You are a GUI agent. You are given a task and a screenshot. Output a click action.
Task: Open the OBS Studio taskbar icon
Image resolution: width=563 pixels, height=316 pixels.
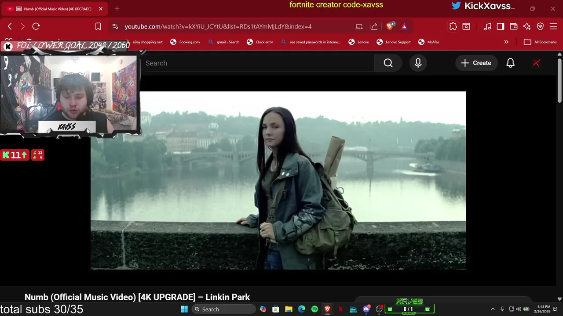click(x=379, y=309)
